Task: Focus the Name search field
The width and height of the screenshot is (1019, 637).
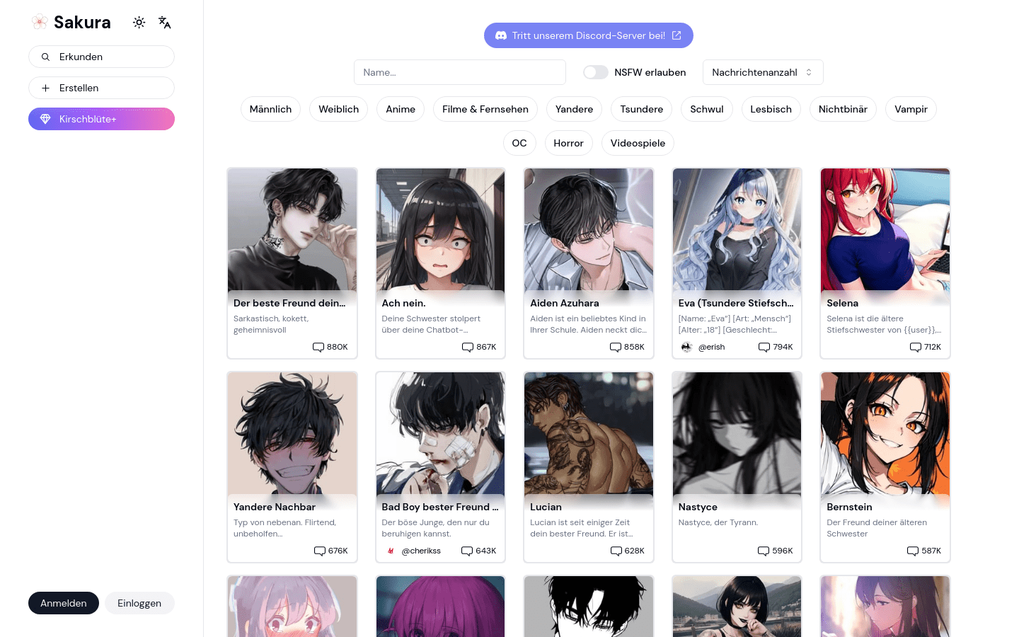Action: pyautogui.click(x=460, y=72)
